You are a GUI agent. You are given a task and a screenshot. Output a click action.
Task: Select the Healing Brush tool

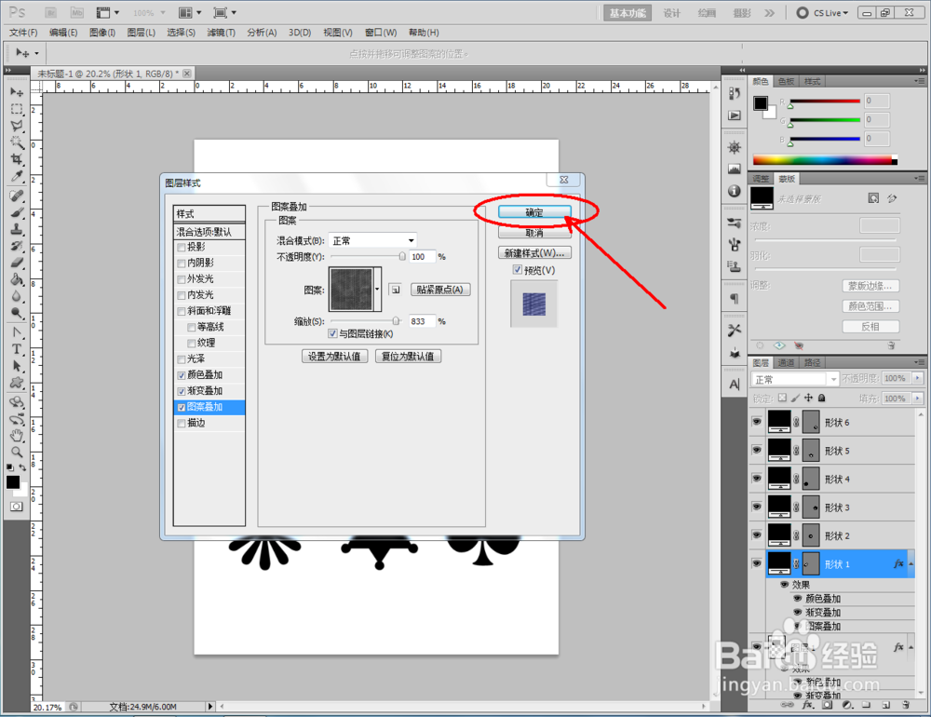tap(17, 196)
